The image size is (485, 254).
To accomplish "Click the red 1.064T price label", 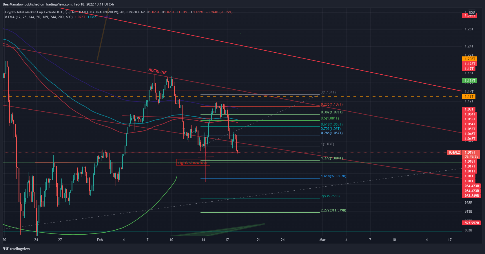I will pyautogui.click(x=470, y=124).
